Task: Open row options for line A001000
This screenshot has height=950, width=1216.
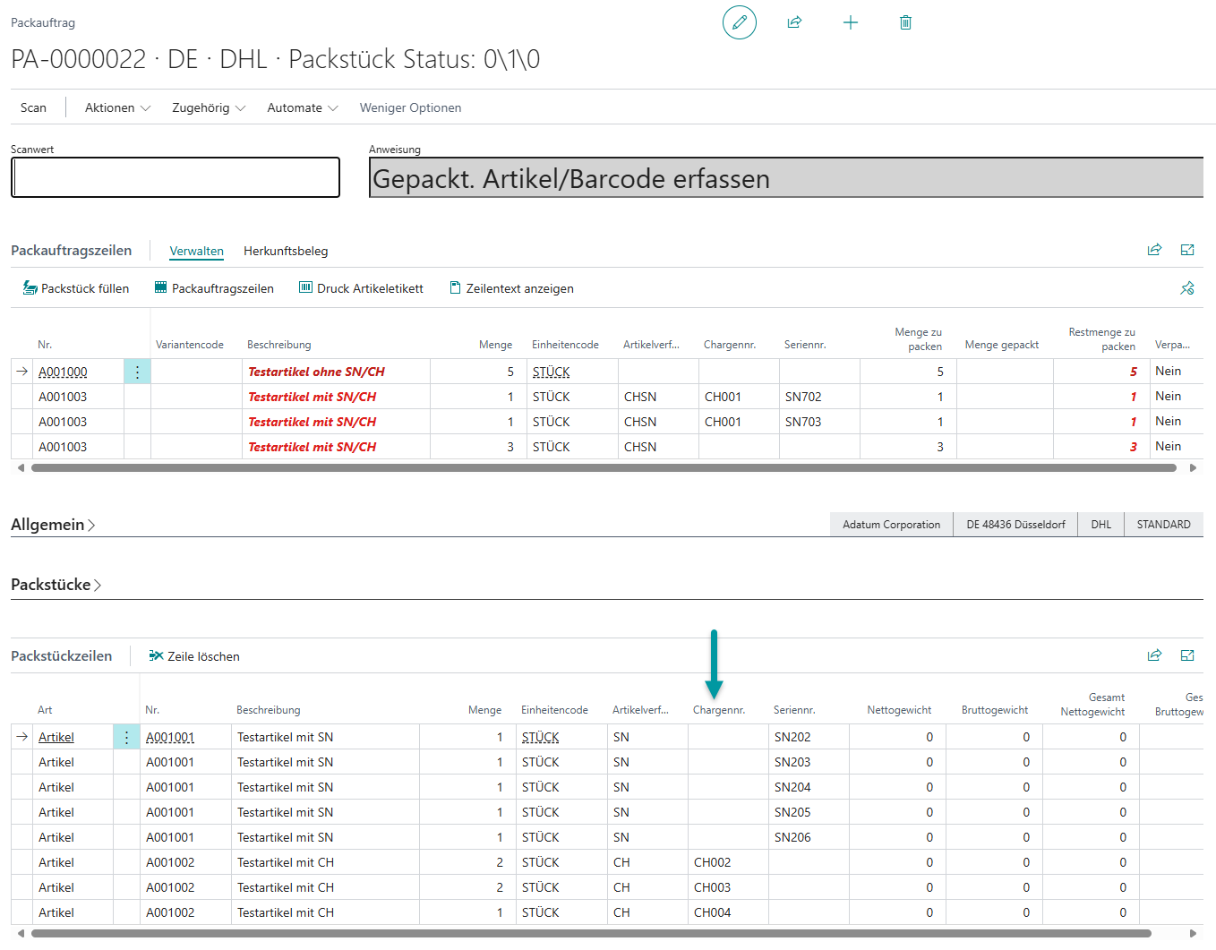Action: coord(137,372)
